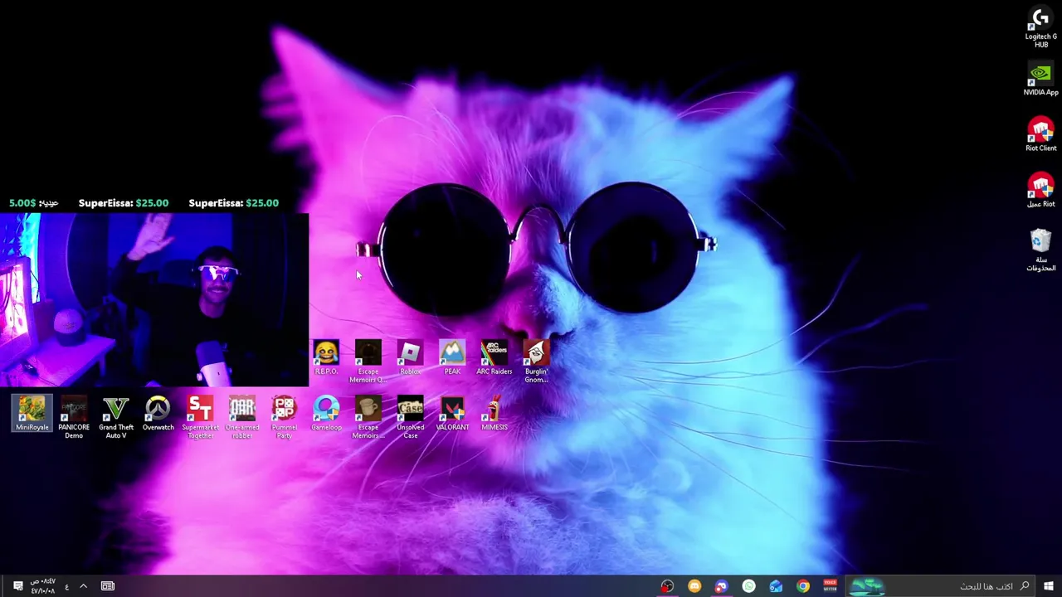Select the dark Escape Memoirs Q... shortcut
1062x597 pixels.
[x=368, y=362]
